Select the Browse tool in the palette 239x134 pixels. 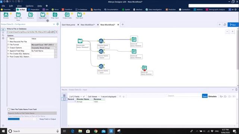point(6,16)
